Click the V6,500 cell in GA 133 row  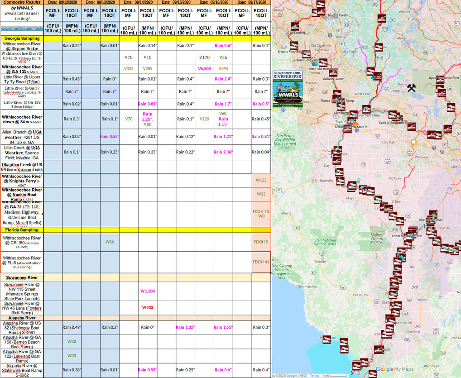(x=204, y=68)
